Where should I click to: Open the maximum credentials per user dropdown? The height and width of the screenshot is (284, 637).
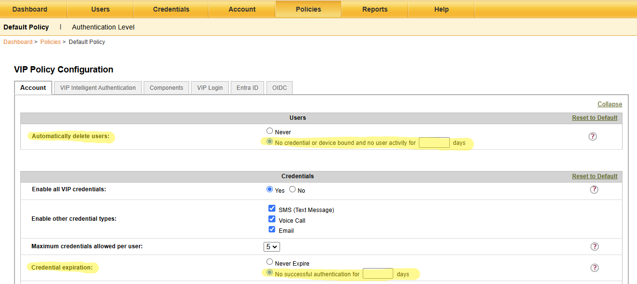pos(272,246)
